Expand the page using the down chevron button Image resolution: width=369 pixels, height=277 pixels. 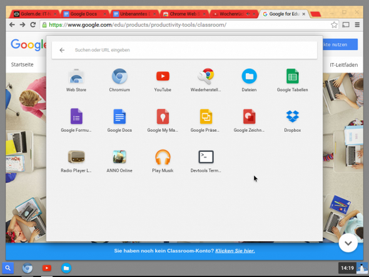(348, 243)
